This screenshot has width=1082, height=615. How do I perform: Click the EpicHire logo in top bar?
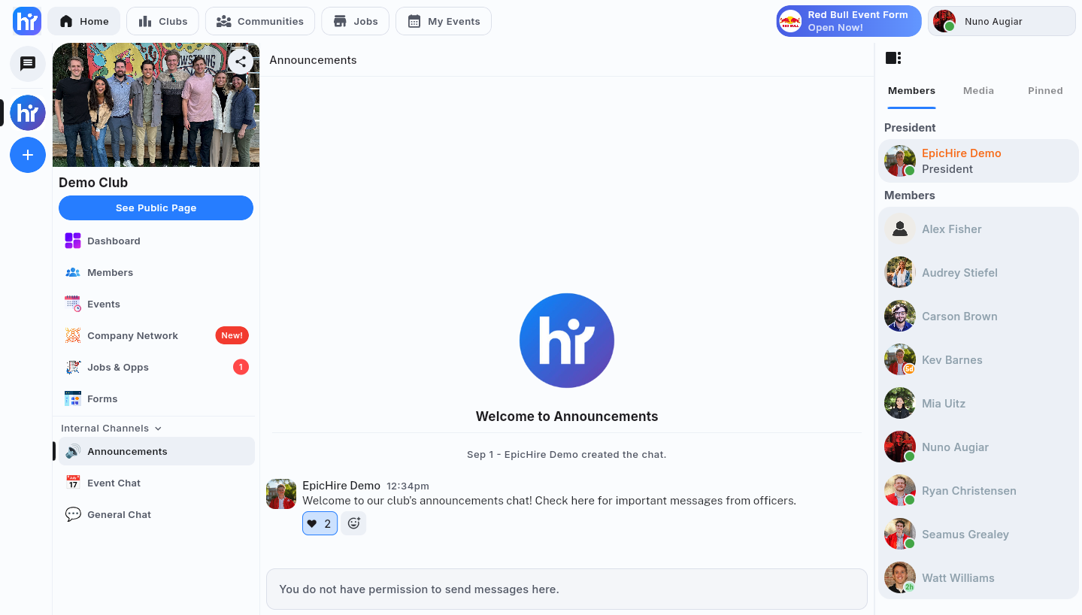(27, 21)
